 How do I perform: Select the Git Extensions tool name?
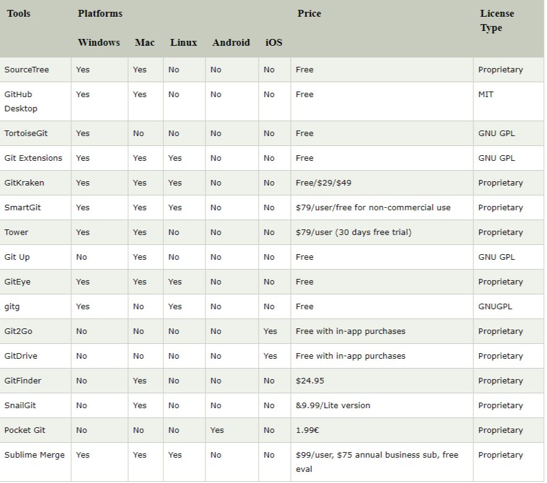point(33,158)
